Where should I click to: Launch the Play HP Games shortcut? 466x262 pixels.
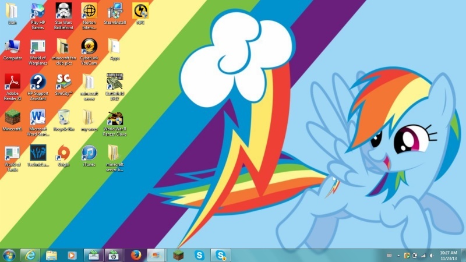tap(38, 16)
